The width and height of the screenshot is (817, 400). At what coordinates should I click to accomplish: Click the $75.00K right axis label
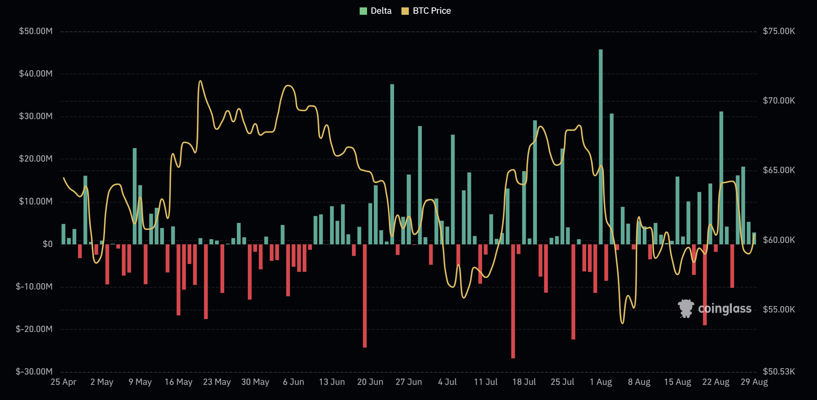tap(779, 31)
